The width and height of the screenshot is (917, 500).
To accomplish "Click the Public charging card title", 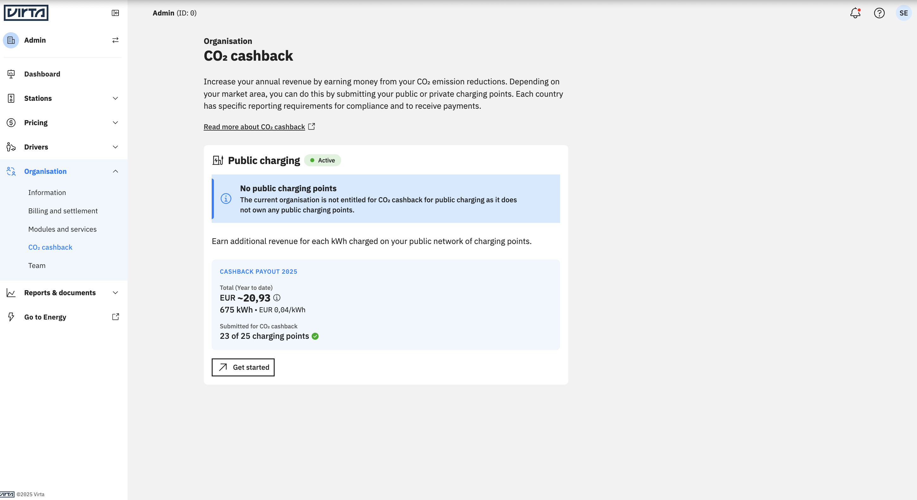I will click(x=264, y=160).
